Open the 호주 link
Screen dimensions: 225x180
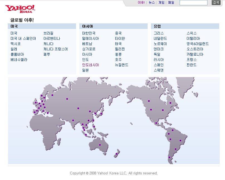pos(118,60)
